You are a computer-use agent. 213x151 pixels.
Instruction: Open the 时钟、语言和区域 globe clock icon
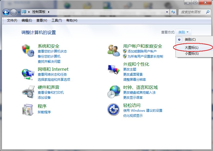pos(114,92)
